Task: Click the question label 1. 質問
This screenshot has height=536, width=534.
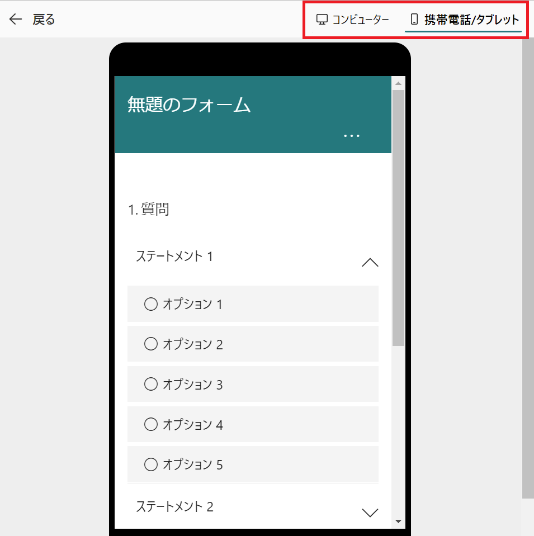Action: [x=149, y=209]
